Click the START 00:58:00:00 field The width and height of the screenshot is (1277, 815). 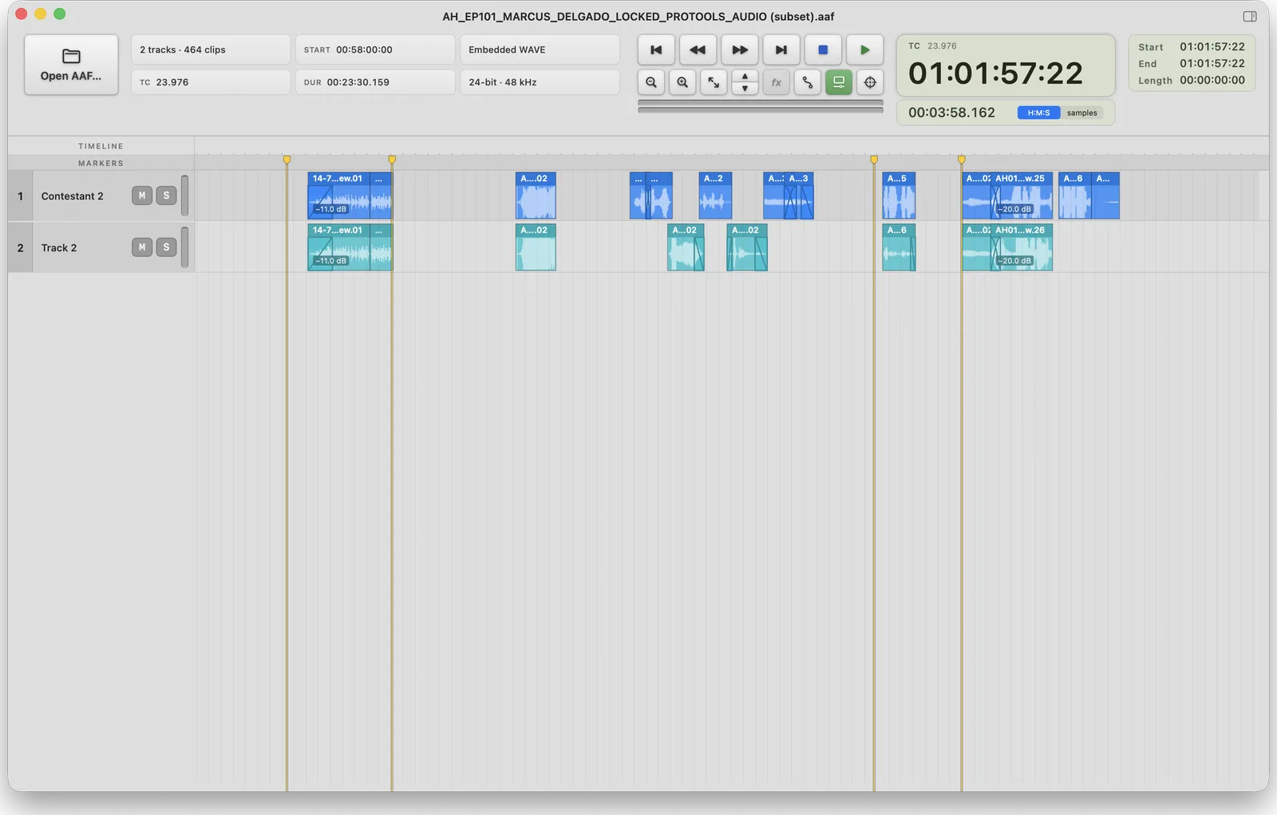(375, 49)
